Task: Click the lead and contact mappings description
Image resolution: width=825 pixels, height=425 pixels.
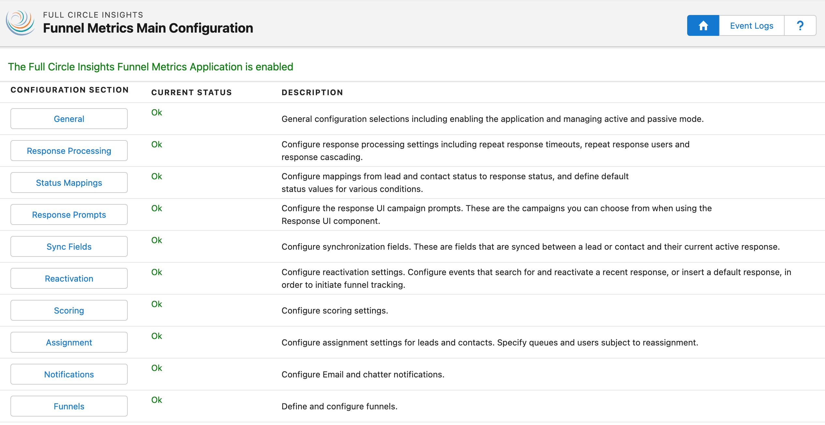Action: pyautogui.click(x=455, y=183)
